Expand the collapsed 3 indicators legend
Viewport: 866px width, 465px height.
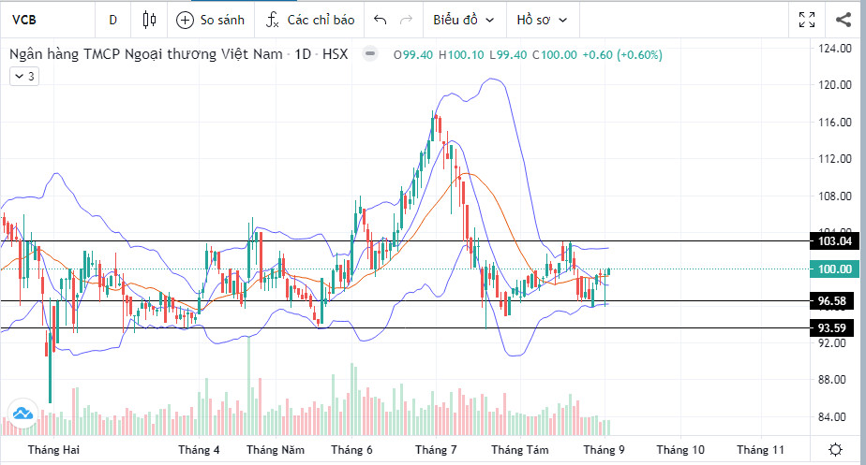[24, 77]
